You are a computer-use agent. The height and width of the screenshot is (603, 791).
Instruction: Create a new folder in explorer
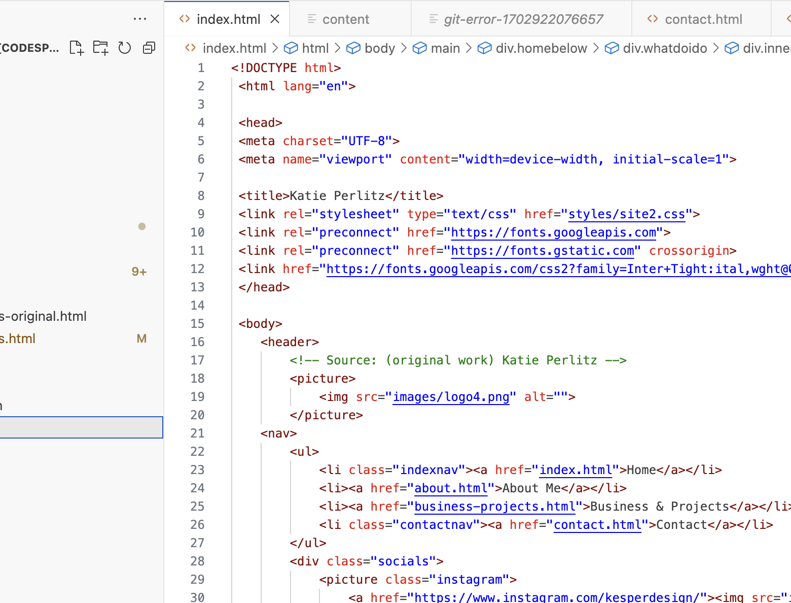(100, 48)
